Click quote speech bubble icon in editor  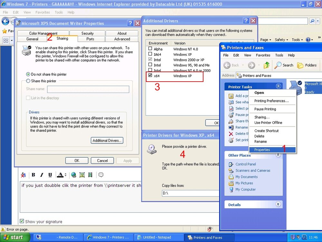coord(101,175)
